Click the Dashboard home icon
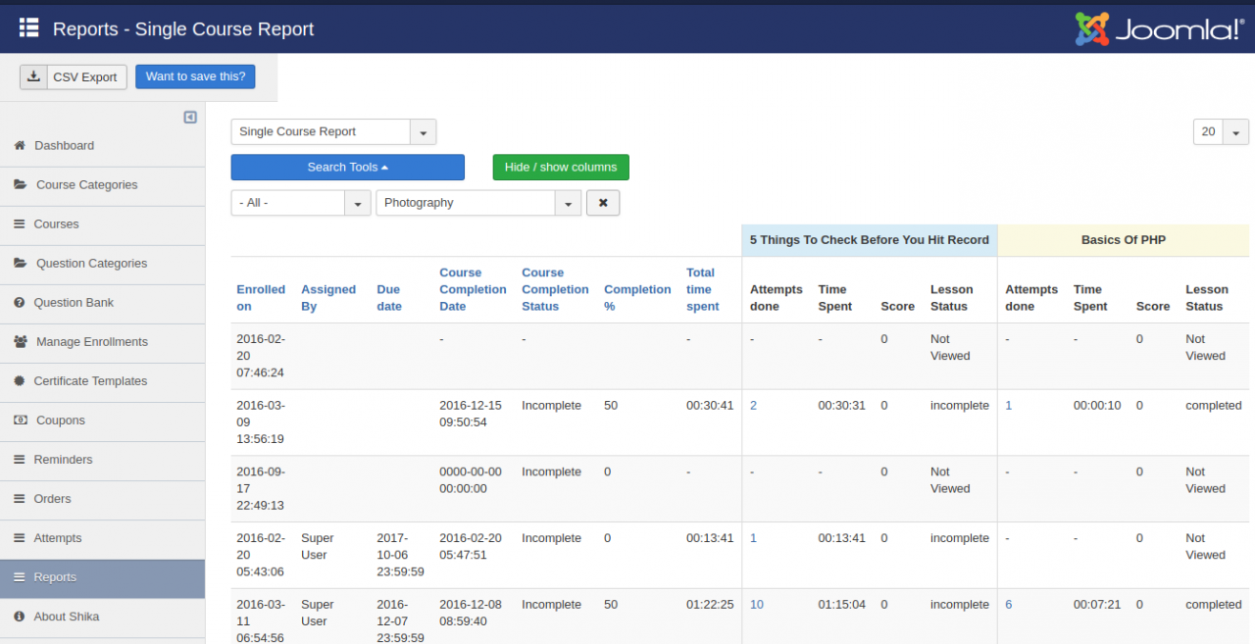 (x=19, y=146)
